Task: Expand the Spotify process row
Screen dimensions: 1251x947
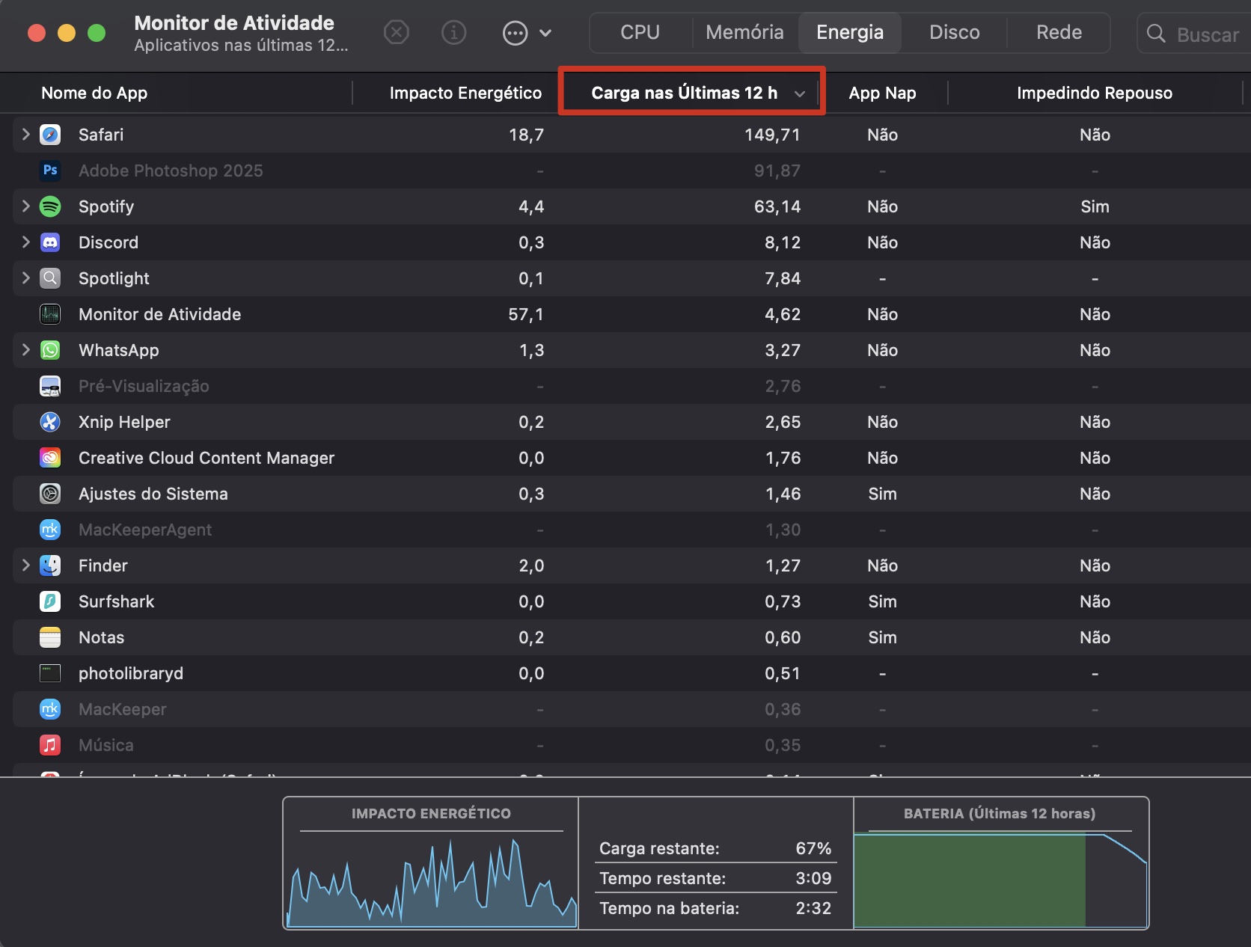Action: click(x=25, y=206)
